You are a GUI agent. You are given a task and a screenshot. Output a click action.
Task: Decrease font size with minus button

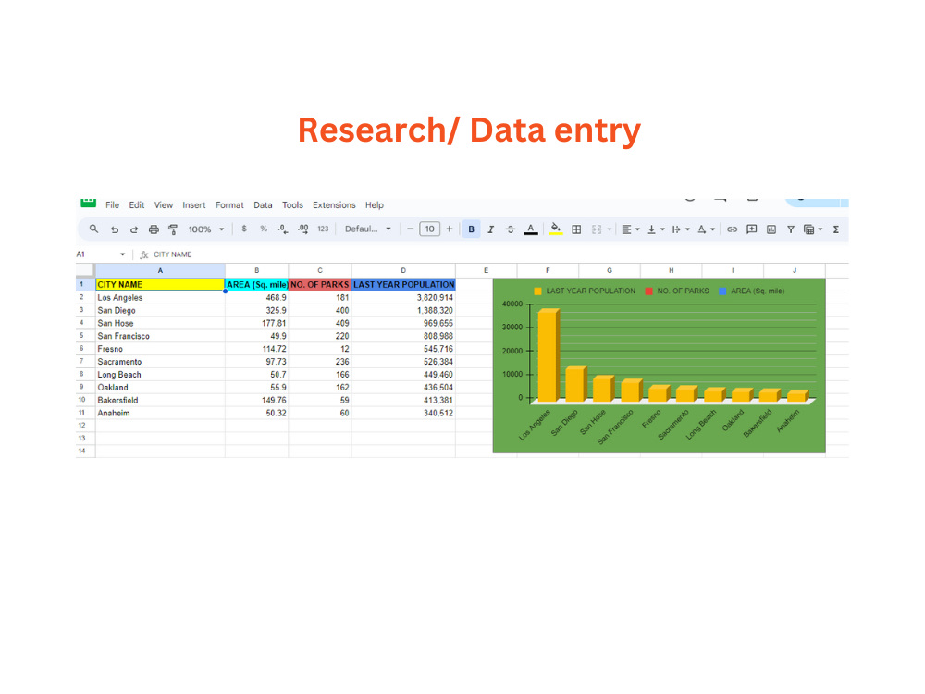point(410,229)
